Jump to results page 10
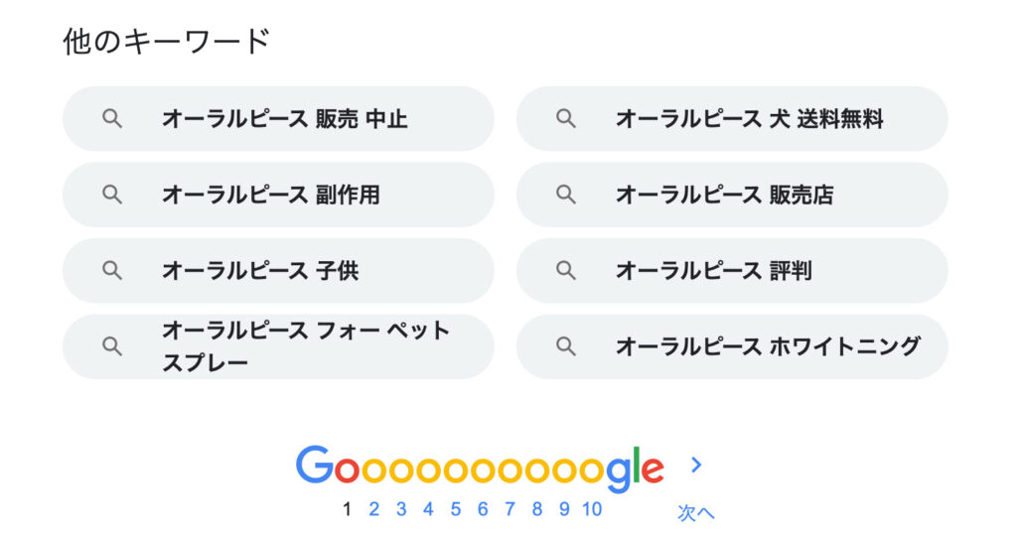The image size is (1017, 538). [x=592, y=509]
